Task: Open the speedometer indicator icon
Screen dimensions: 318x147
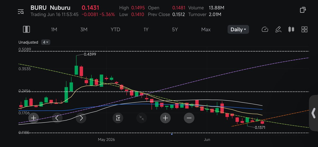Action: click(265, 29)
